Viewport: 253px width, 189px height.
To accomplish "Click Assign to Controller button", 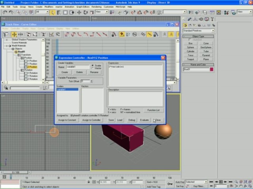I will pyautogui.click(x=91, y=120).
